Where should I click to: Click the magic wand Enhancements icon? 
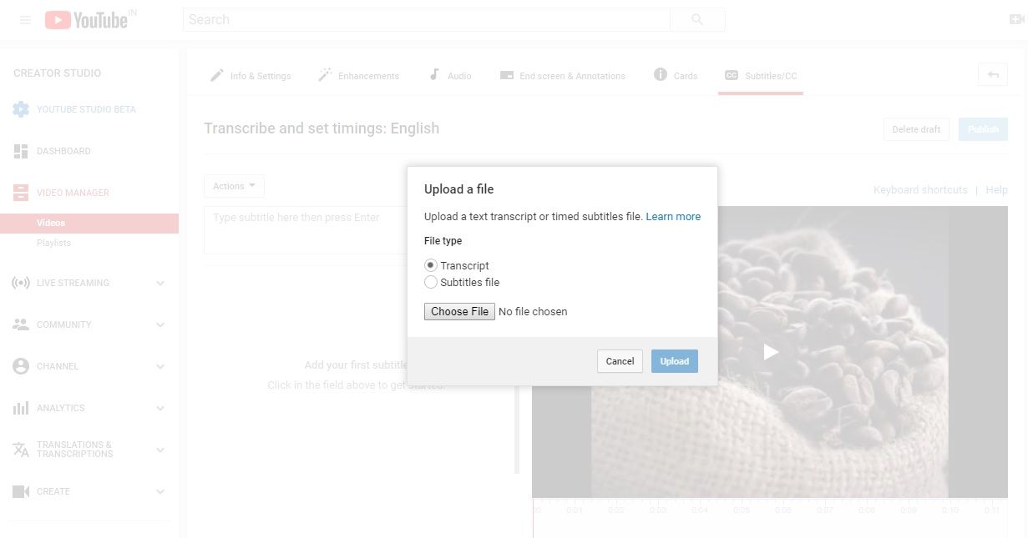point(325,75)
